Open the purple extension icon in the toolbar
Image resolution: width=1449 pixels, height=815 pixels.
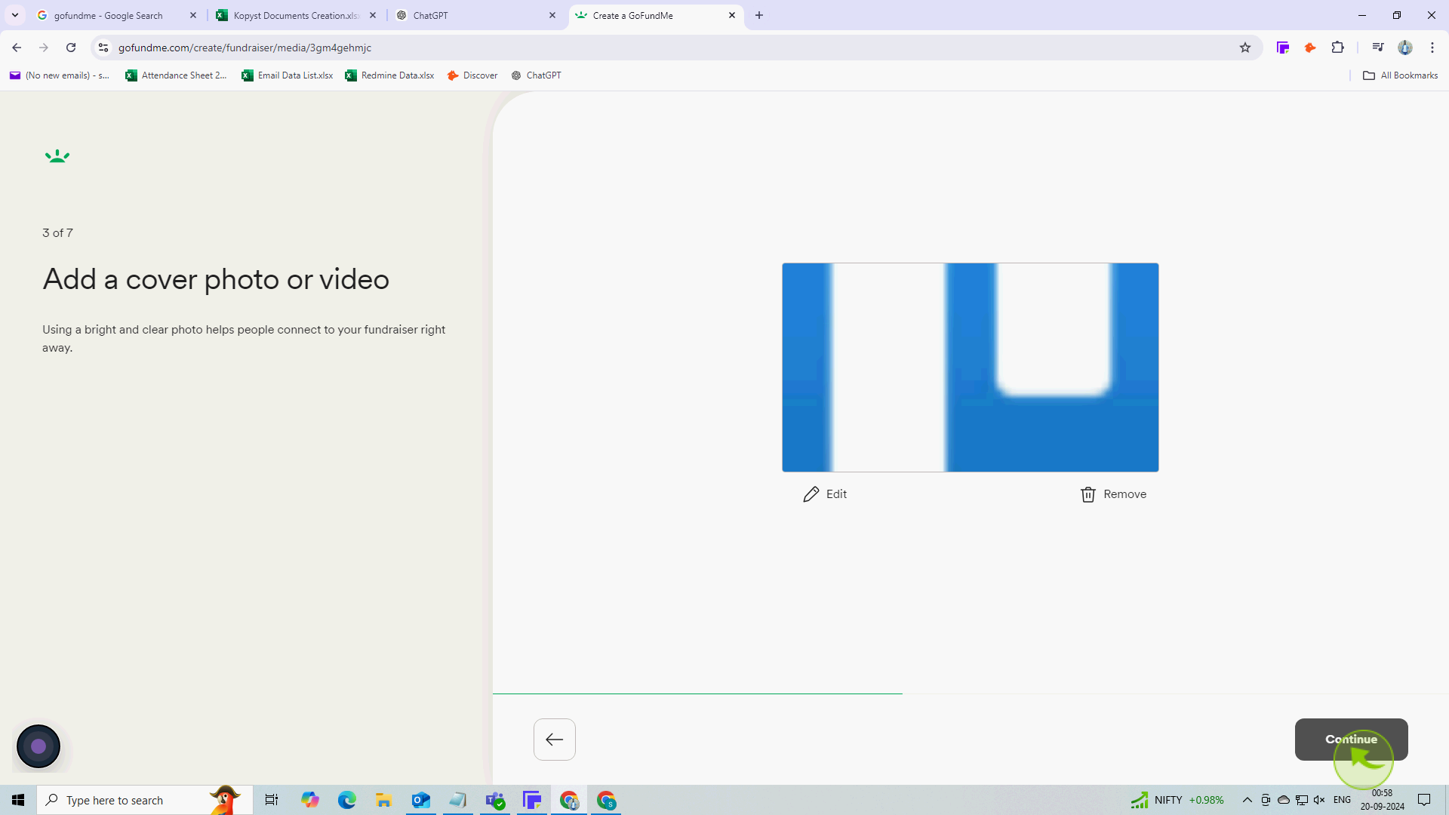click(1283, 48)
